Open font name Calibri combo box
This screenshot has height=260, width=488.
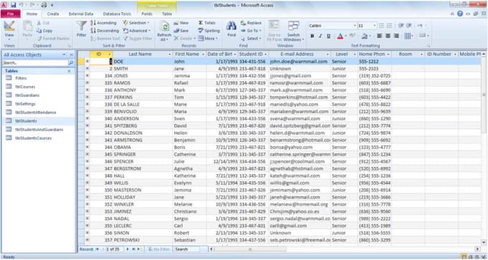click(x=332, y=26)
